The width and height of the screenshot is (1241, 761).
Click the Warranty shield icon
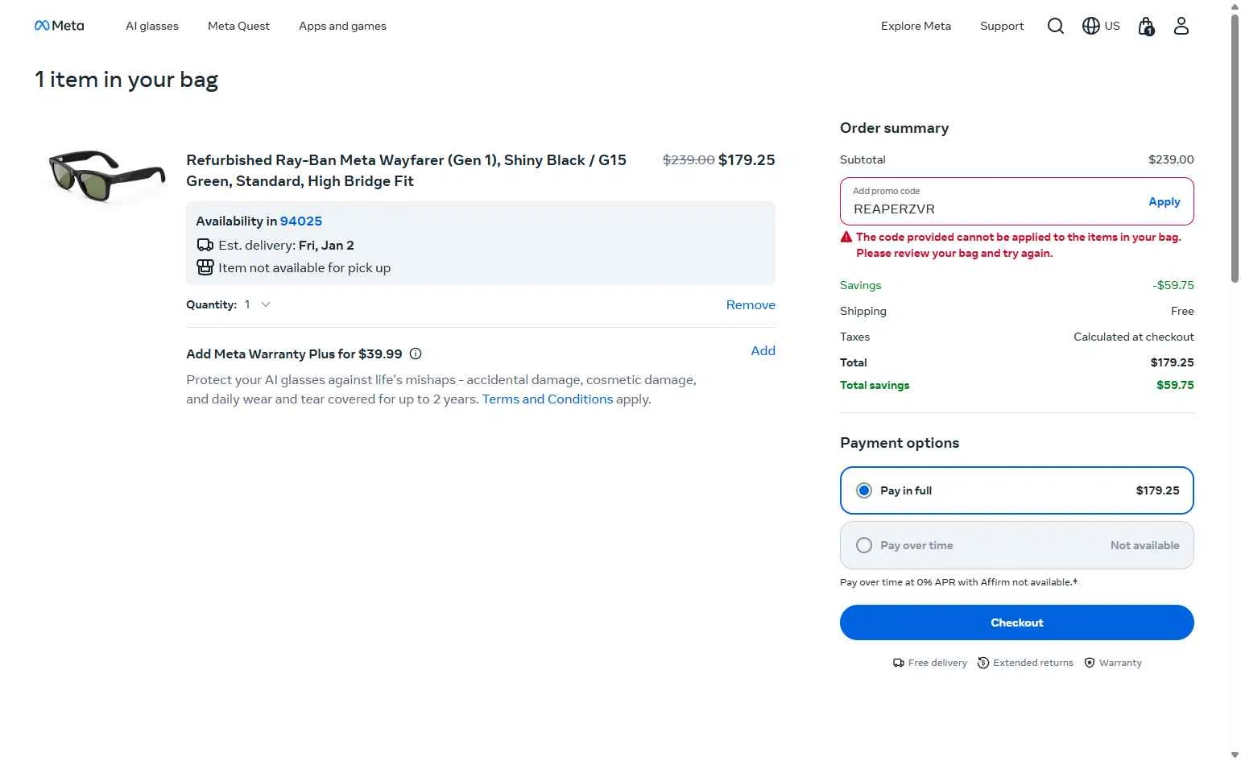coord(1089,663)
